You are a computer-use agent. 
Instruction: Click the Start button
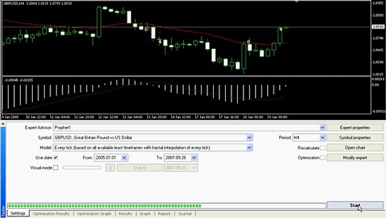[x=354, y=205]
